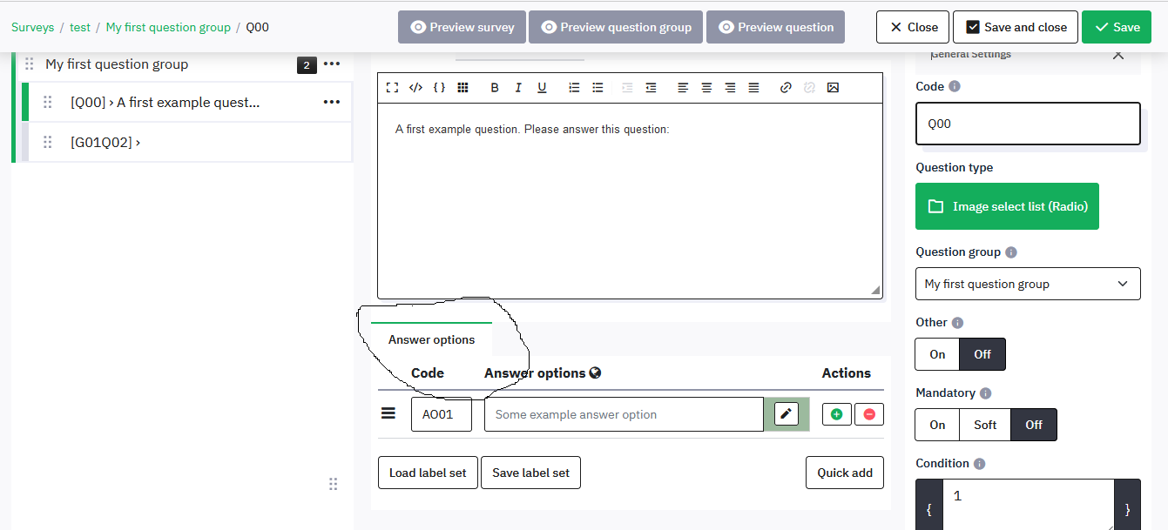1168x530 pixels.
Task: Open the three-dot menu for question Q00
Action: [x=332, y=103]
